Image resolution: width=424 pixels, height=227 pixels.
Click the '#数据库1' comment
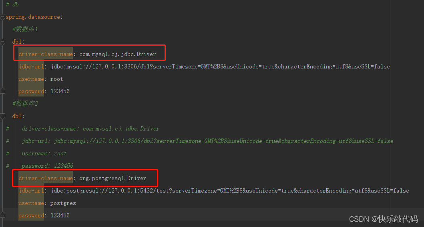click(x=25, y=29)
